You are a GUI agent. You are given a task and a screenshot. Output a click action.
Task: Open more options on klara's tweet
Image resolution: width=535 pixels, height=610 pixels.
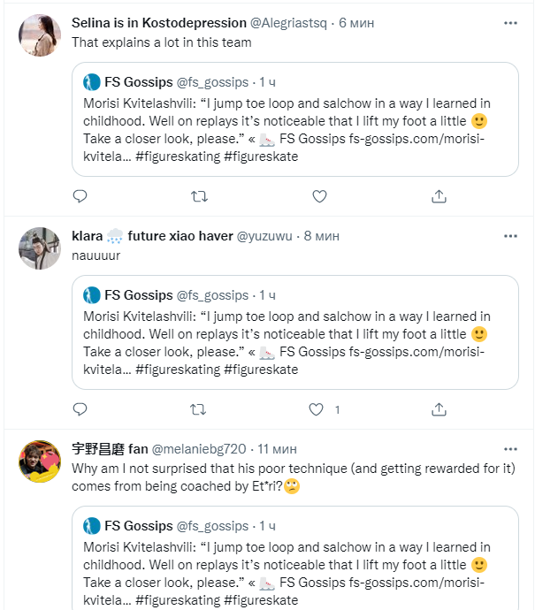(x=510, y=236)
